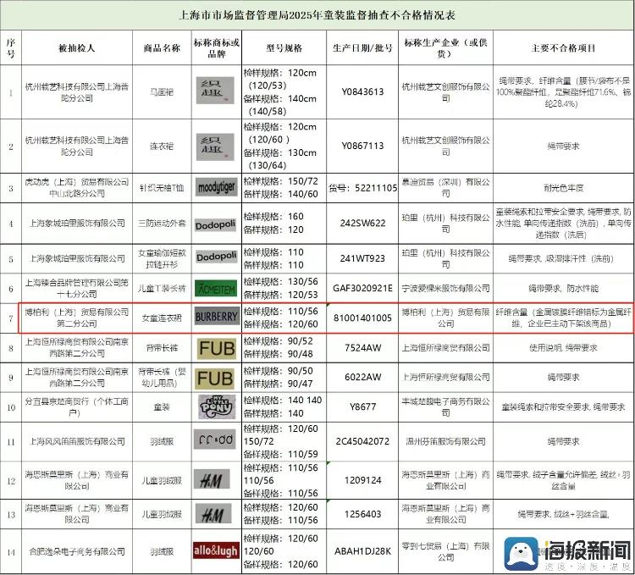
Task: Click the 生产日期/批号 column header
Action: pyautogui.click(x=362, y=48)
